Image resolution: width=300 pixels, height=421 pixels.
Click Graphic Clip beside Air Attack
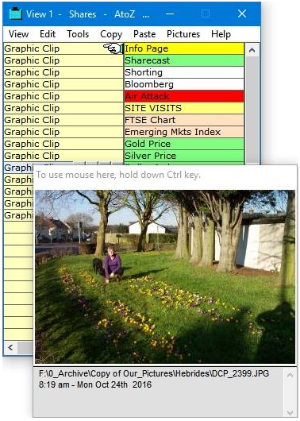point(63,96)
